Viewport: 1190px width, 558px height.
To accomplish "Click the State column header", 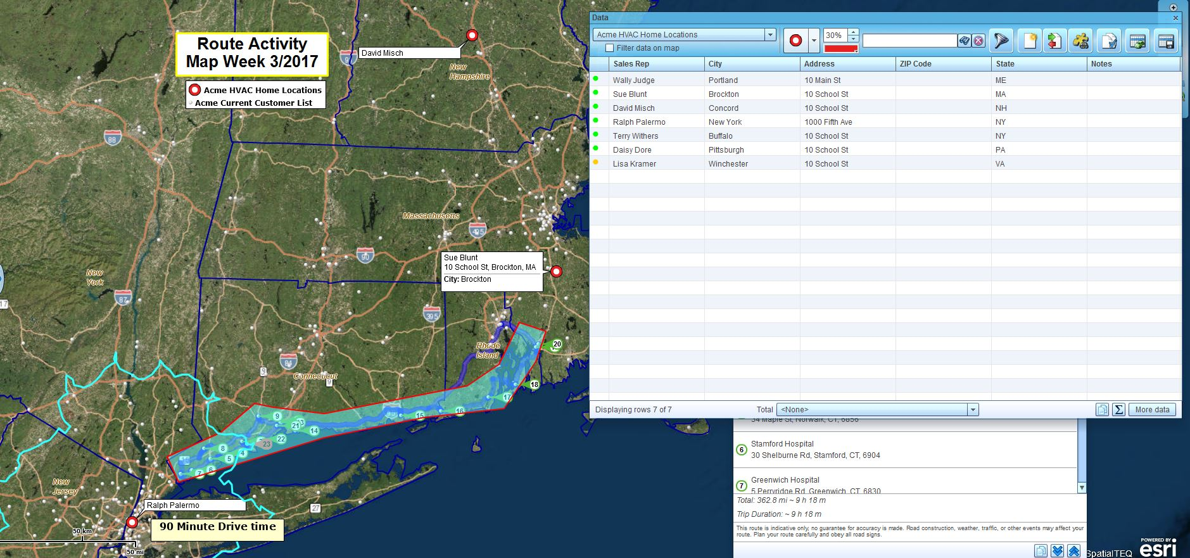I will click(x=1038, y=64).
